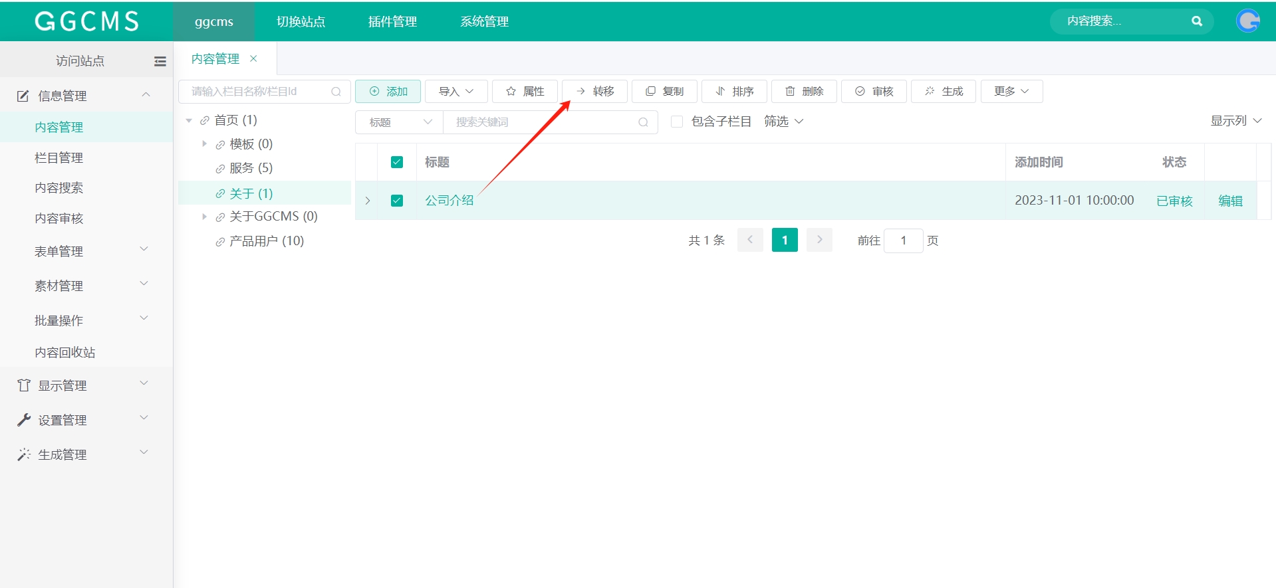Image resolution: width=1276 pixels, height=588 pixels.
Task: Click the link icon beside 关于 (1)
Action: [220, 194]
